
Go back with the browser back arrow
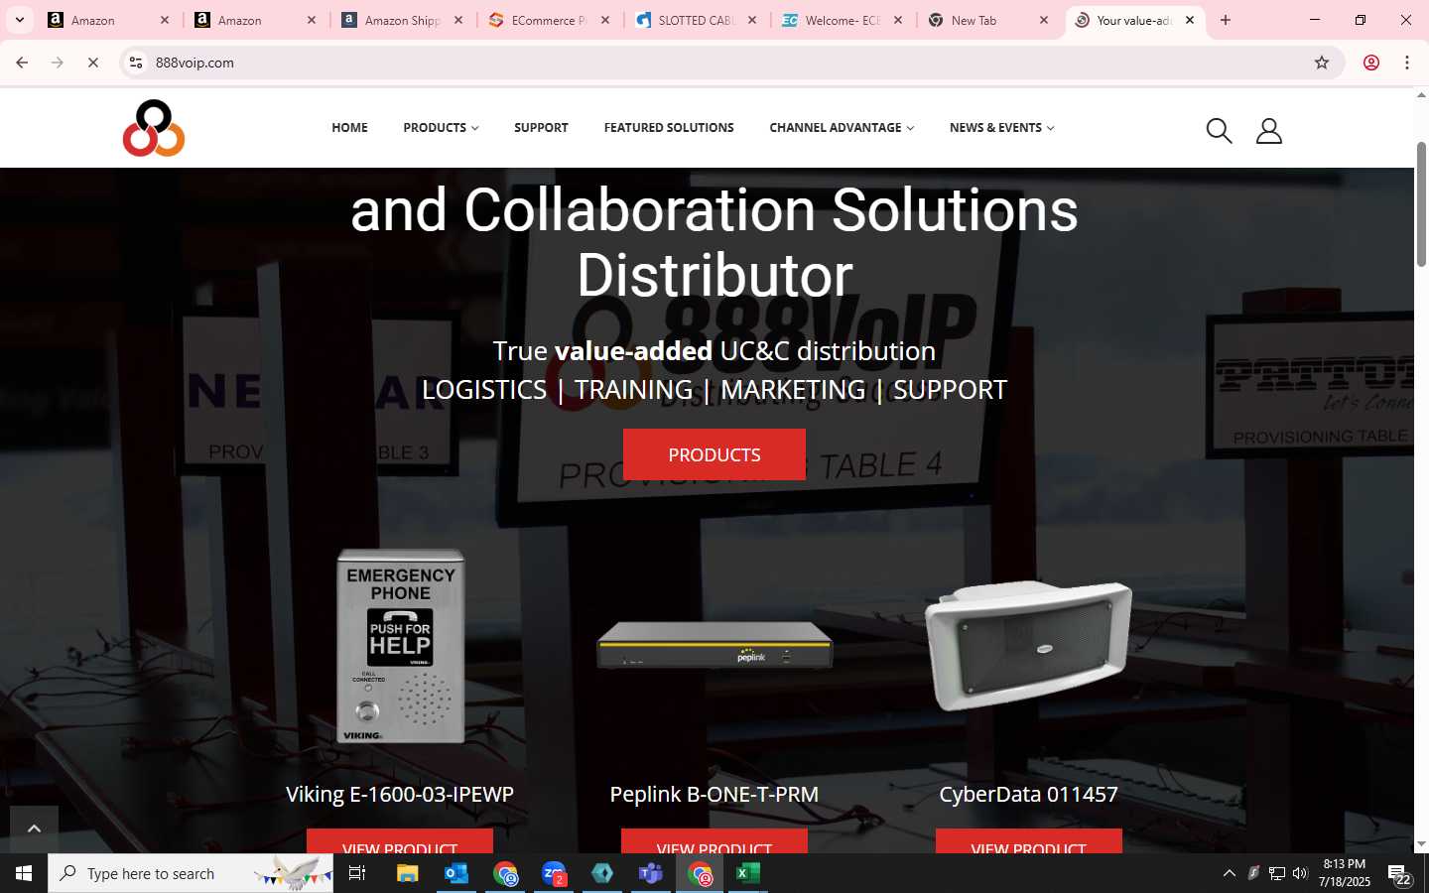point(22,63)
